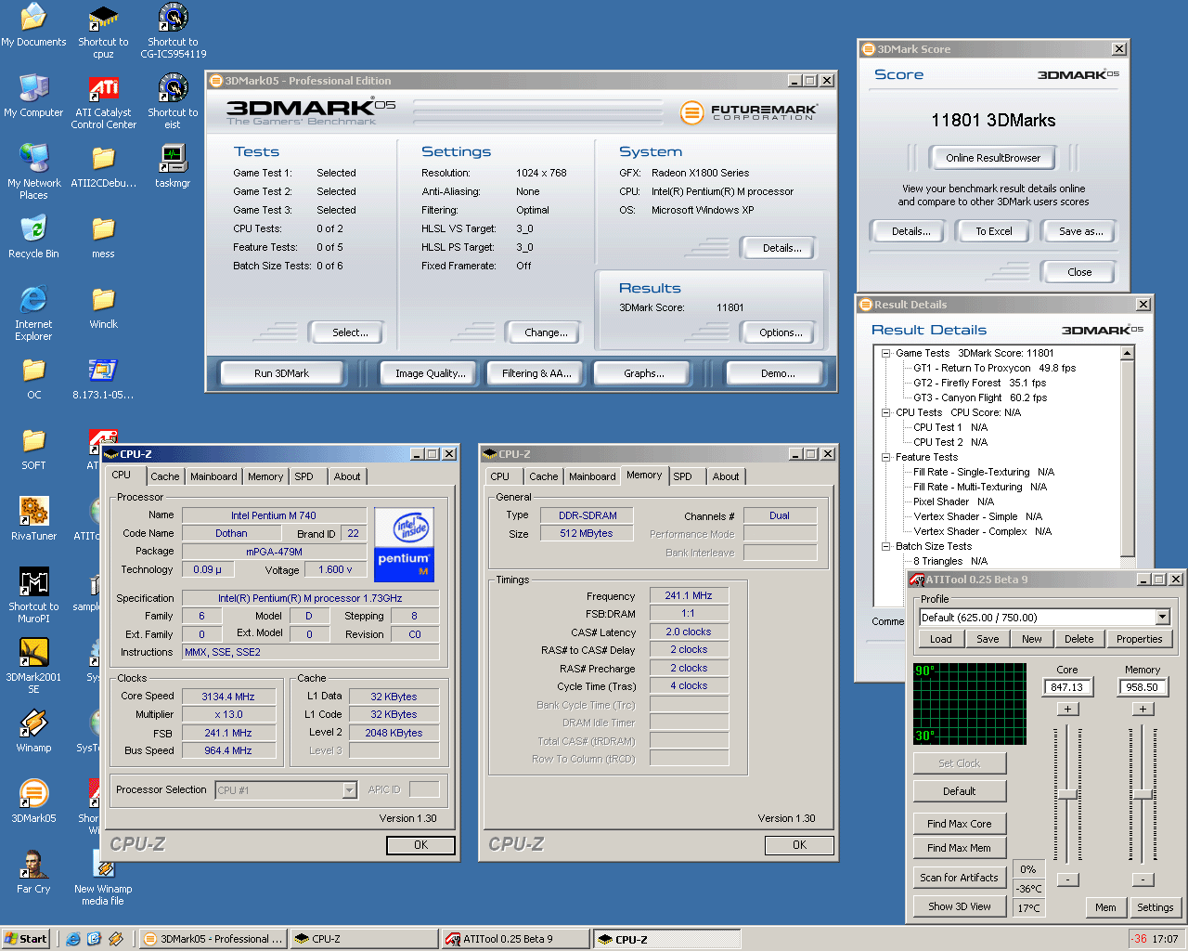Screen dimensions: 1188x951
Task: Open Mainboard tab in left CPU-Z window
Action: point(213,476)
